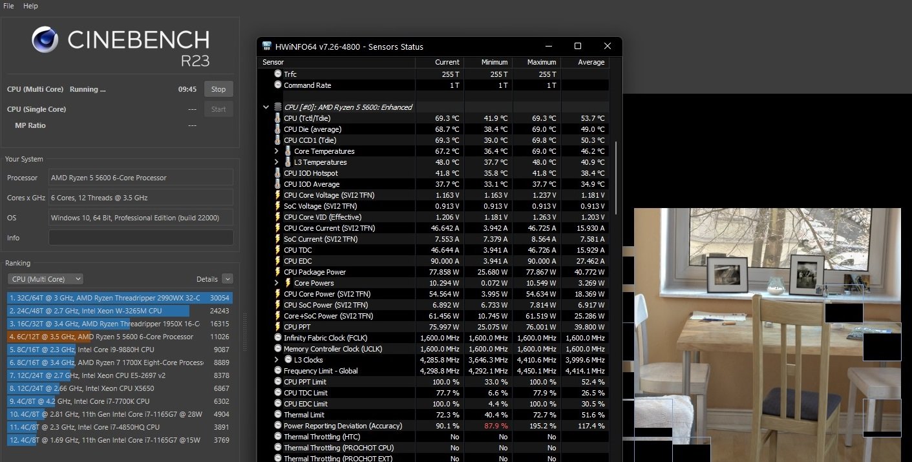Screen dimensions: 912x462
Task: Select the Intel Xeon W-3265M ranking row
Action: click(120, 311)
